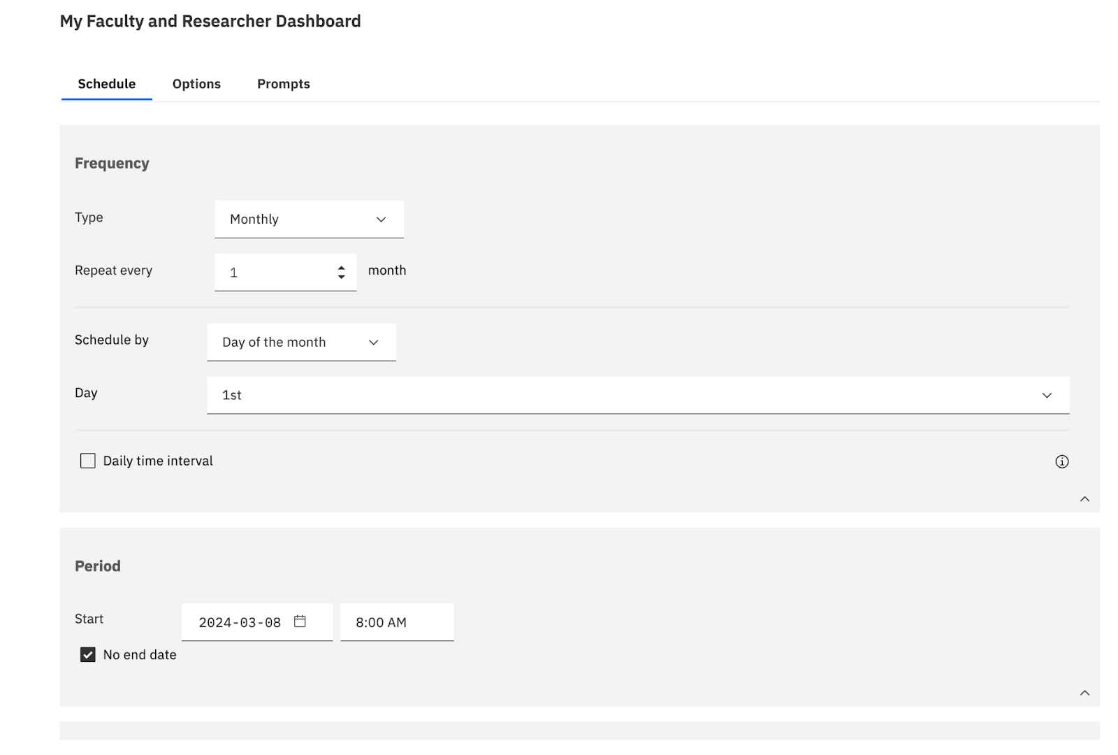Uncheck the No end date checkbox
The height and width of the screenshot is (755, 1118).
tap(88, 655)
